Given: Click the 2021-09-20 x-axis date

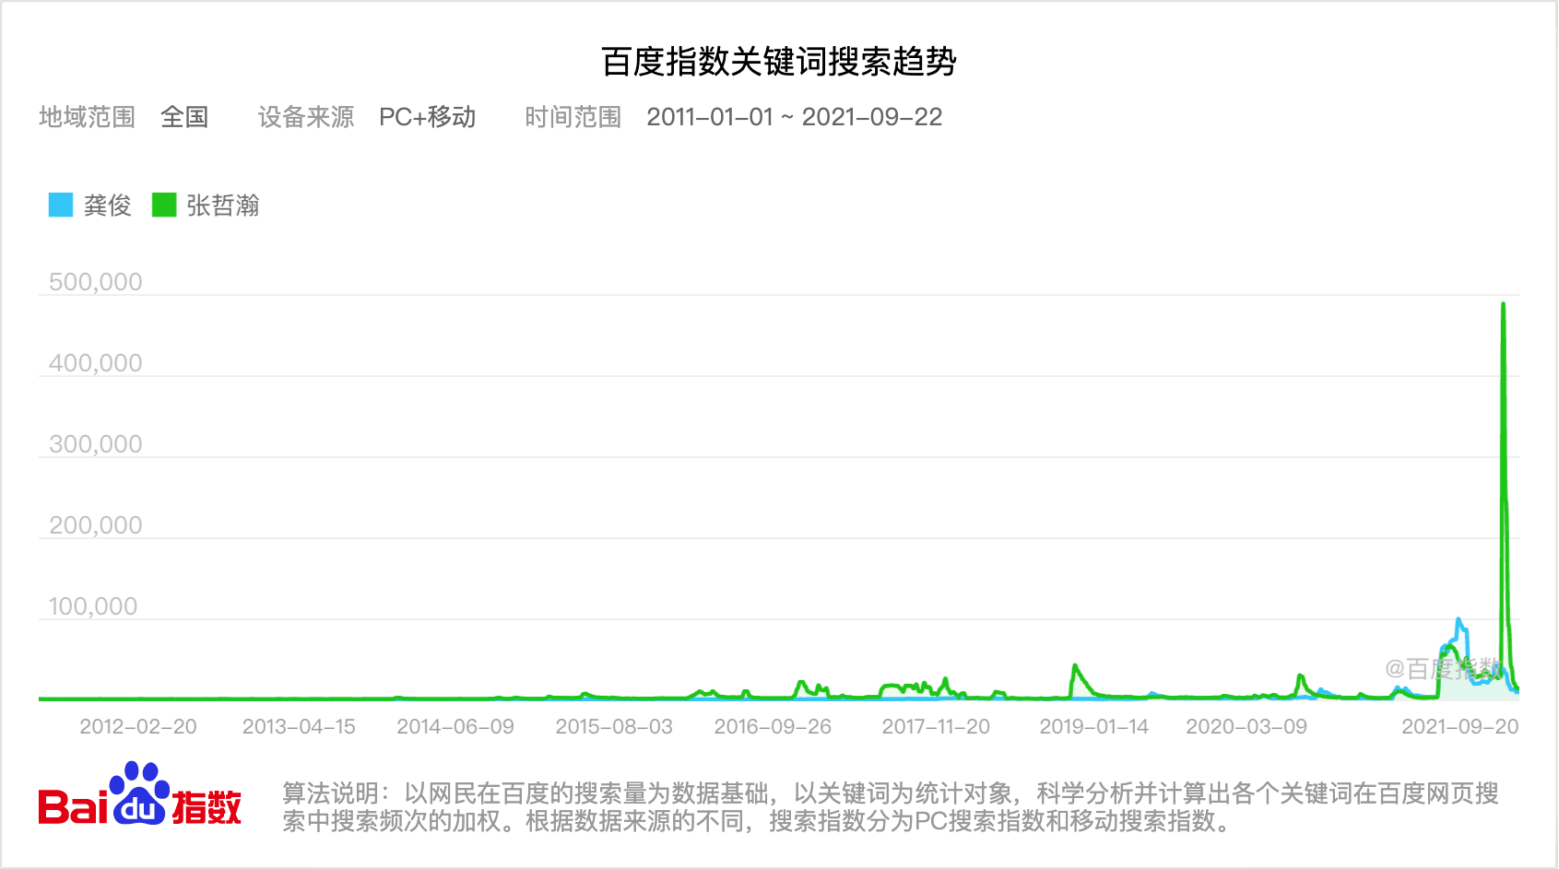Looking at the screenshot, I should [x=1460, y=726].
